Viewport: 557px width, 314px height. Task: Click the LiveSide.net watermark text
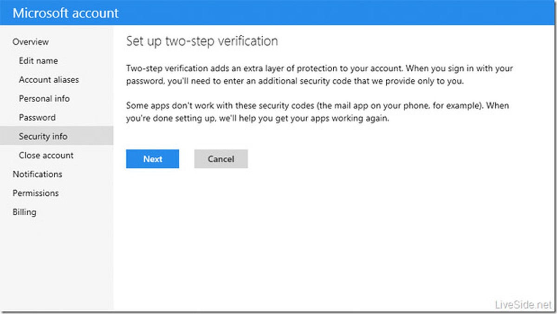click(522, 305)
